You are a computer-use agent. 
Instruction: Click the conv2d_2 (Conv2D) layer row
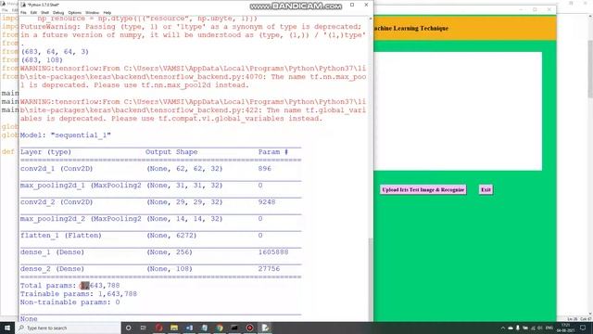point(160,202)
